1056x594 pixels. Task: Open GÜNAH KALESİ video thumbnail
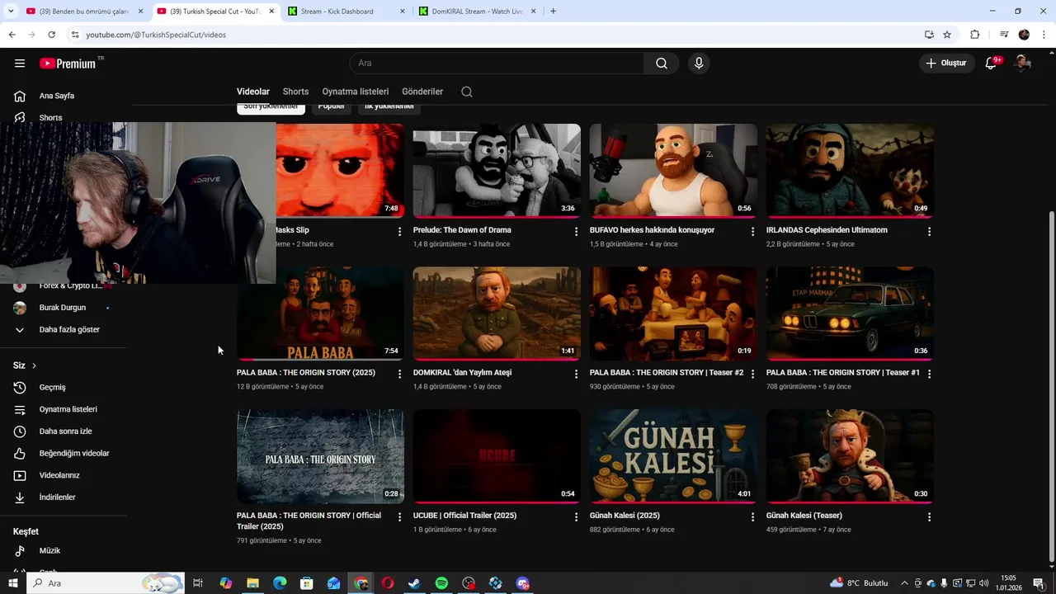point(673,456)
